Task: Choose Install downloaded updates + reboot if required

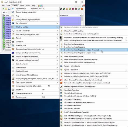Action: [81, 59]
